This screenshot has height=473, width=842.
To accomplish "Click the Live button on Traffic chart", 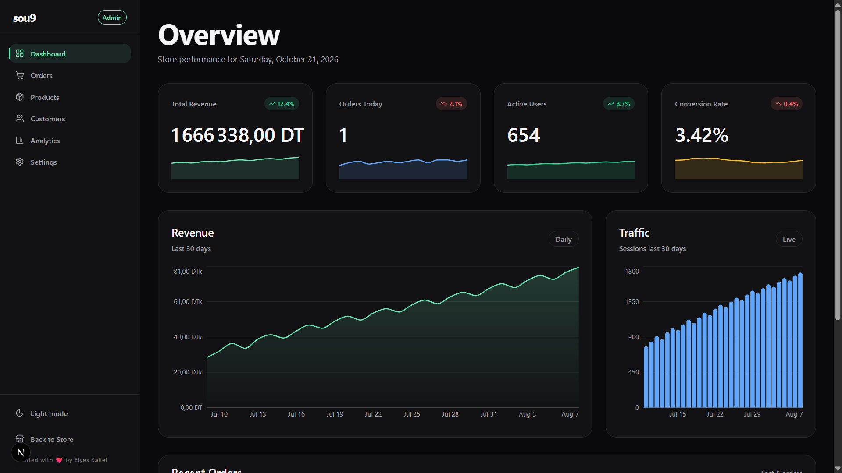I will (789, 239).
